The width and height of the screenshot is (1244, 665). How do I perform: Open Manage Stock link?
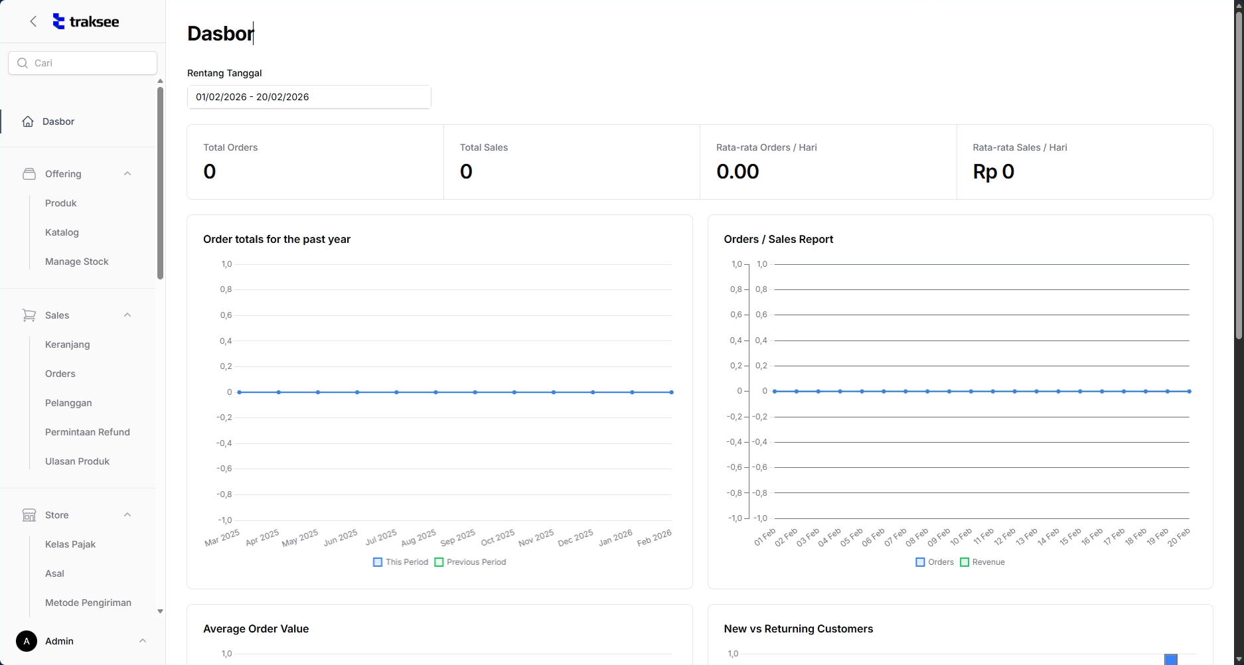(x=77, y=261)
